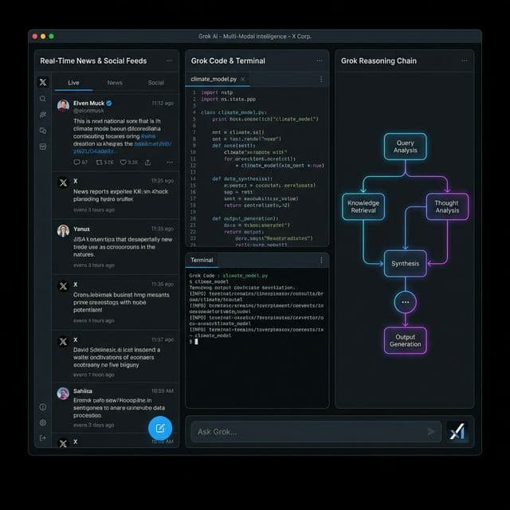Click X avatar on the 'David' post
Screen dimensions: 510x510
63,342
